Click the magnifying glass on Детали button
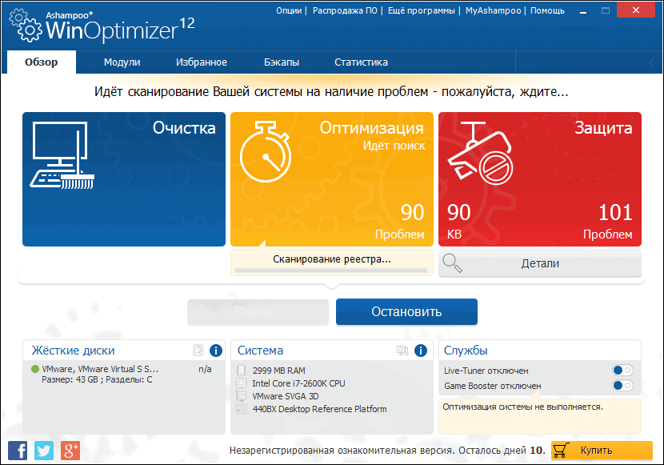664x465 pixels. click(452, 263)
